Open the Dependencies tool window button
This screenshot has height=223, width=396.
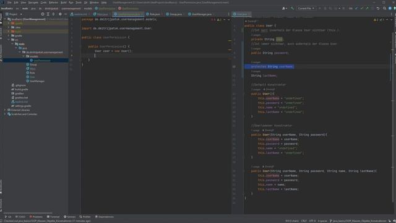click(x=105, y=217)
